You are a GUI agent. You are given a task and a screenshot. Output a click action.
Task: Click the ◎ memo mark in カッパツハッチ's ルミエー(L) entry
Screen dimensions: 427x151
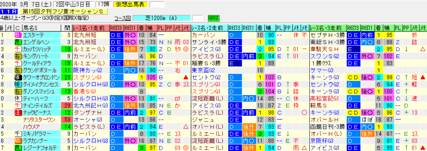pos(186,49)
